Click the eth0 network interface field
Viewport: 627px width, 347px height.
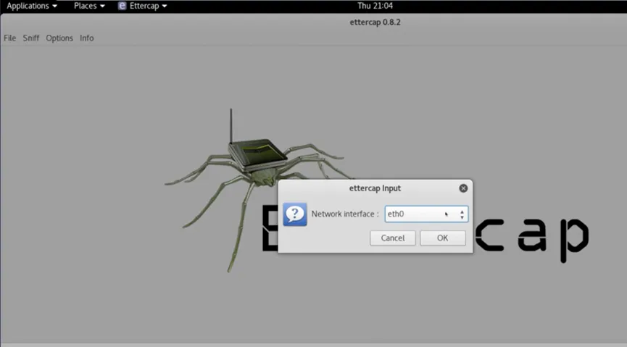click(426, 214)
